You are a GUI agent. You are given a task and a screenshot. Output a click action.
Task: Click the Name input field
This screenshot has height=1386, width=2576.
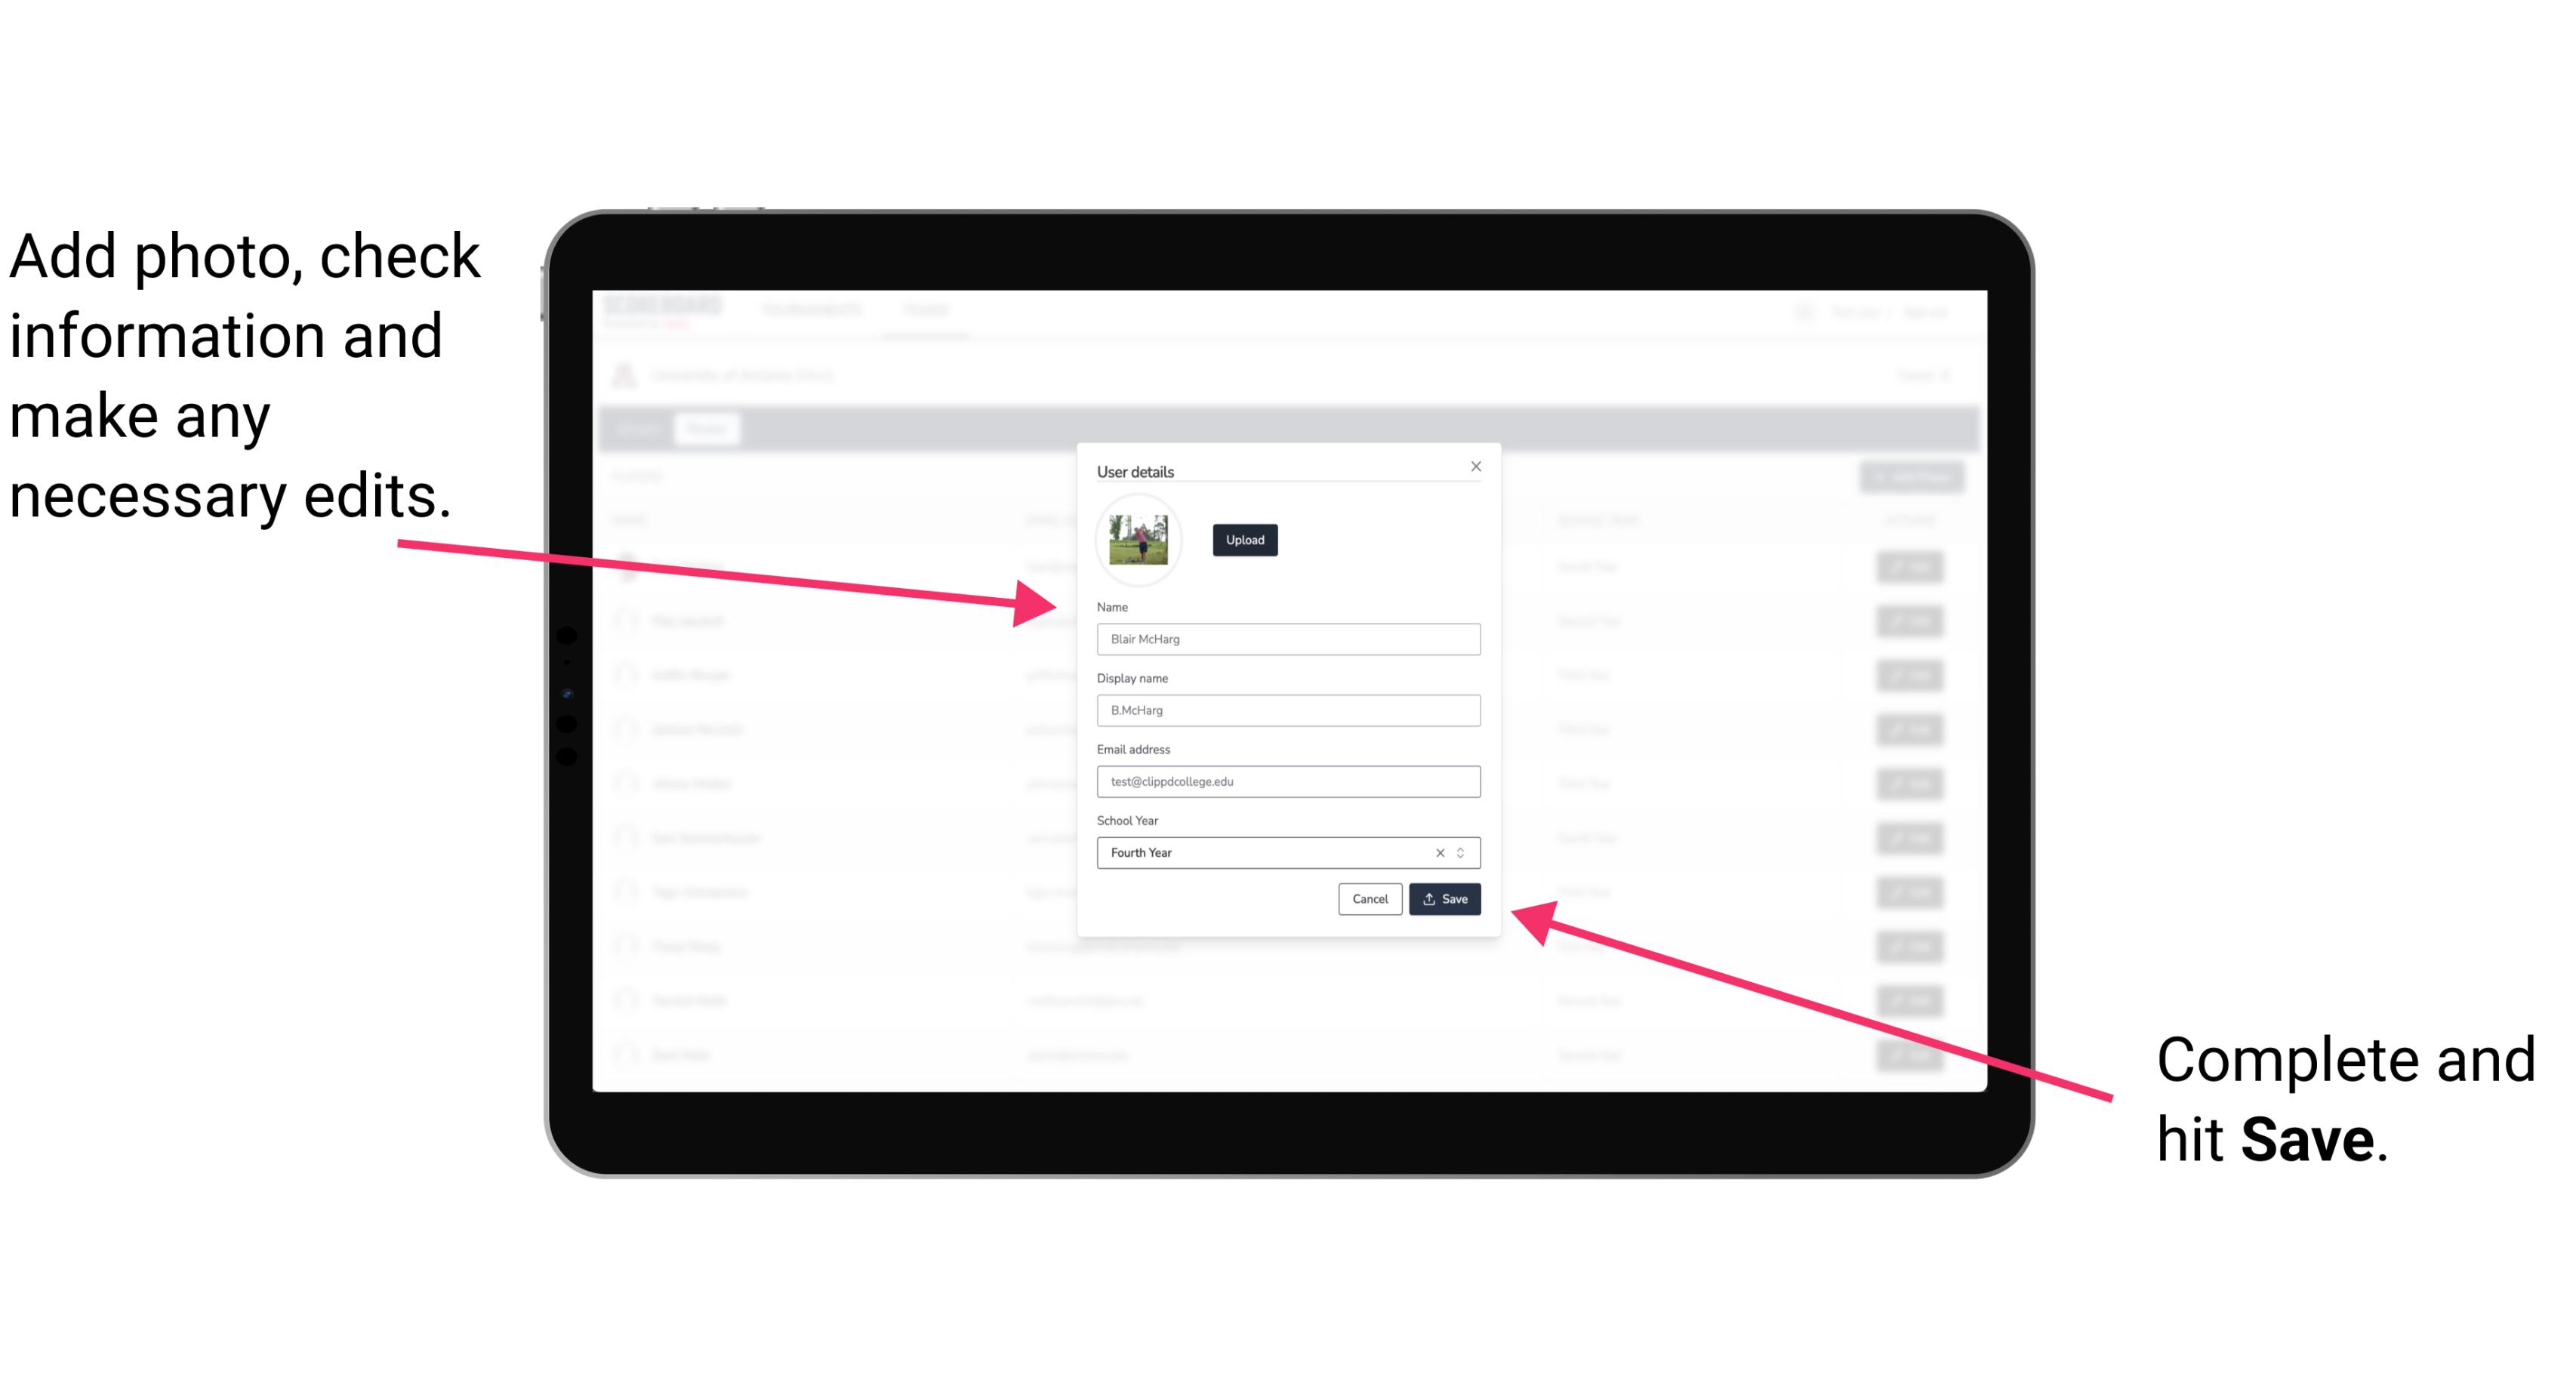coord(1286,639)
